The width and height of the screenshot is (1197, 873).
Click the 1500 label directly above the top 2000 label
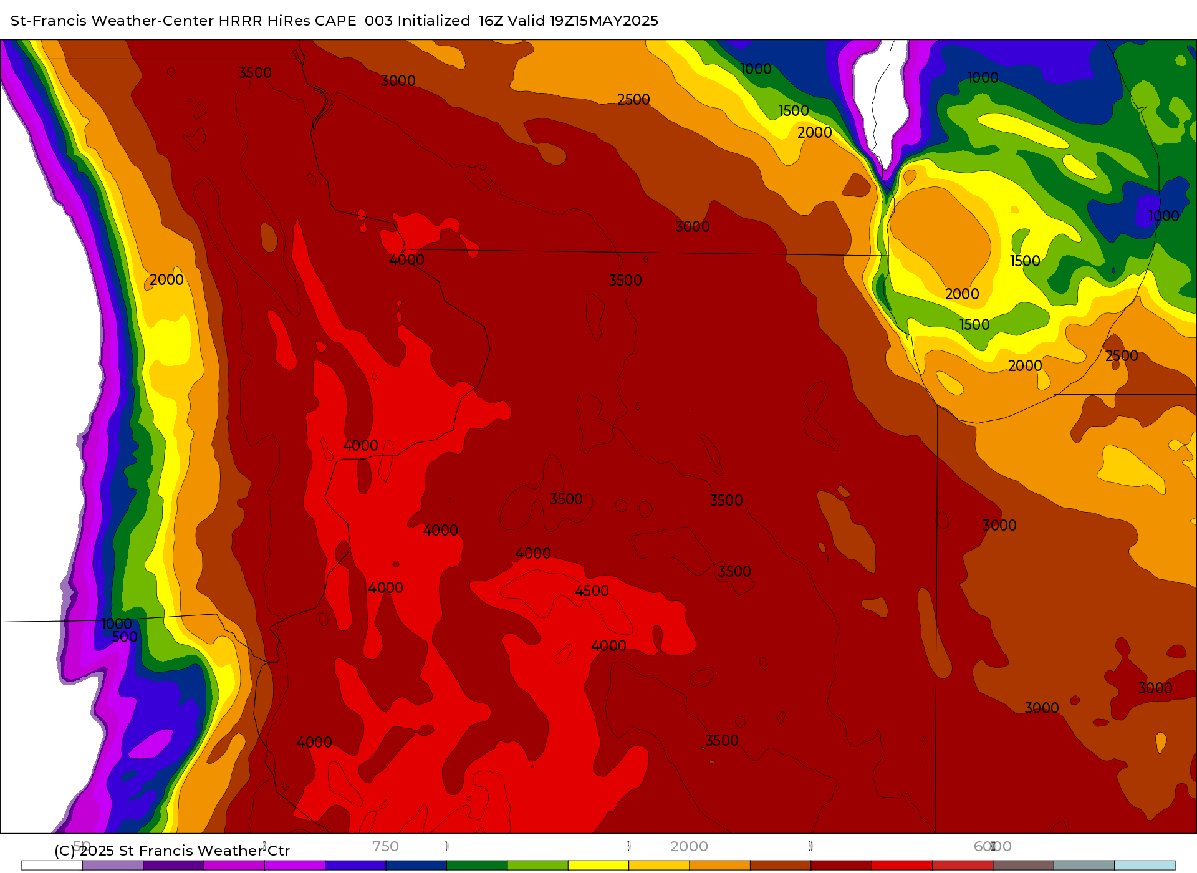[x=794, y=110]
